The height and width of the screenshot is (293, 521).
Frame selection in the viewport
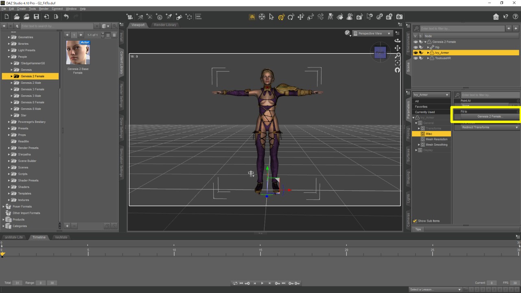[397, 63]
